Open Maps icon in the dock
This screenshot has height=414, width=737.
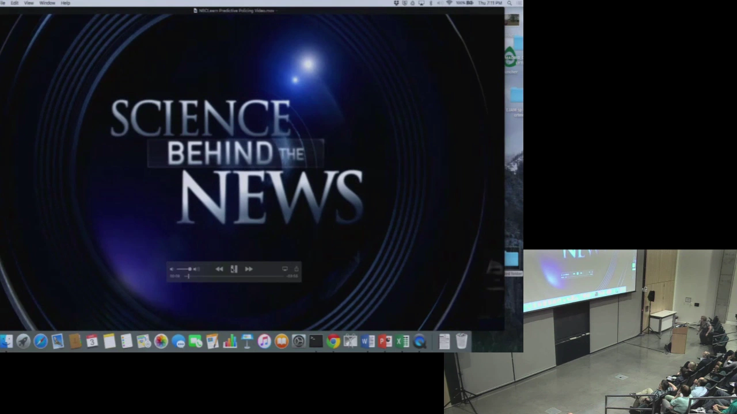click(x=143, y=341)
